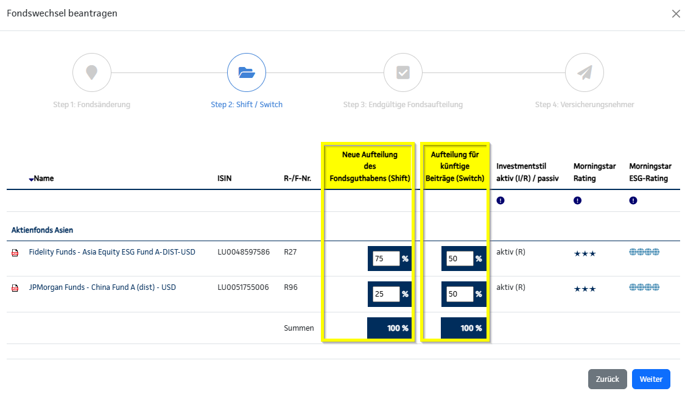Click the Step 1 Fondsänderung location pin icon
The height and width of the screenshot is (405, 685).
pos(91,73)
